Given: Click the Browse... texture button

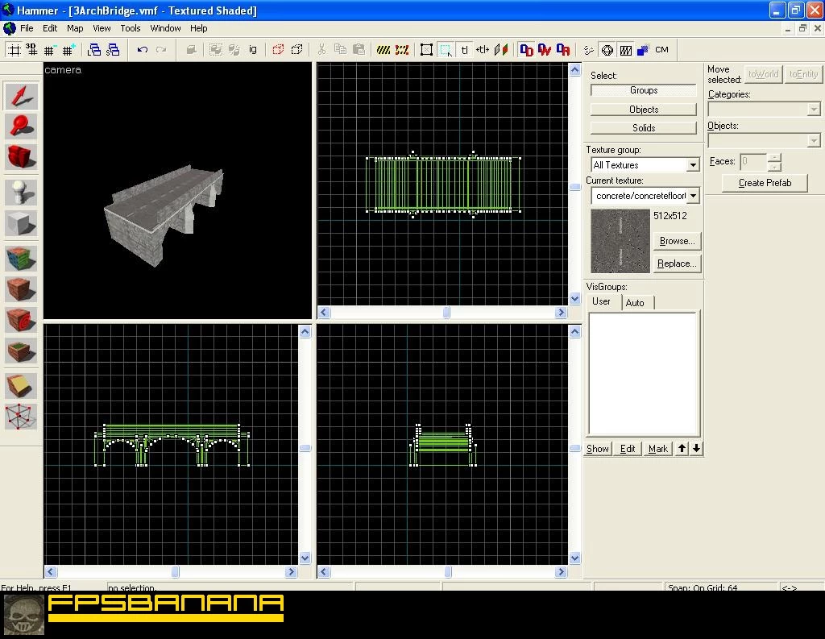Looking at the screenshot, I should click(x=677, y=241).
